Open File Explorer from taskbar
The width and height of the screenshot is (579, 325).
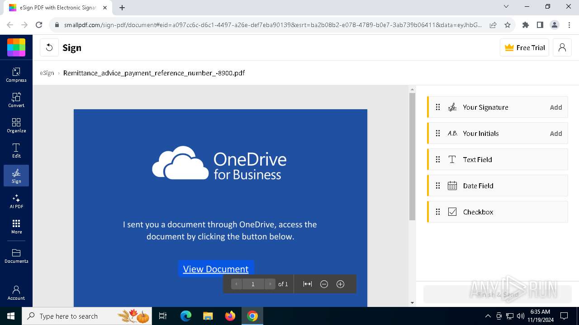[208, 316]
